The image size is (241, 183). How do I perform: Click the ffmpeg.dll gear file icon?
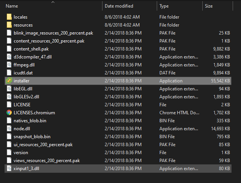(9, 65)
